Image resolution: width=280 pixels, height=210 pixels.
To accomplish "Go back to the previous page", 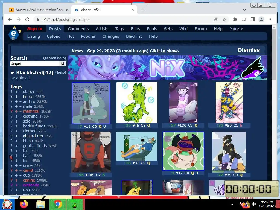I will coord(10,19).
